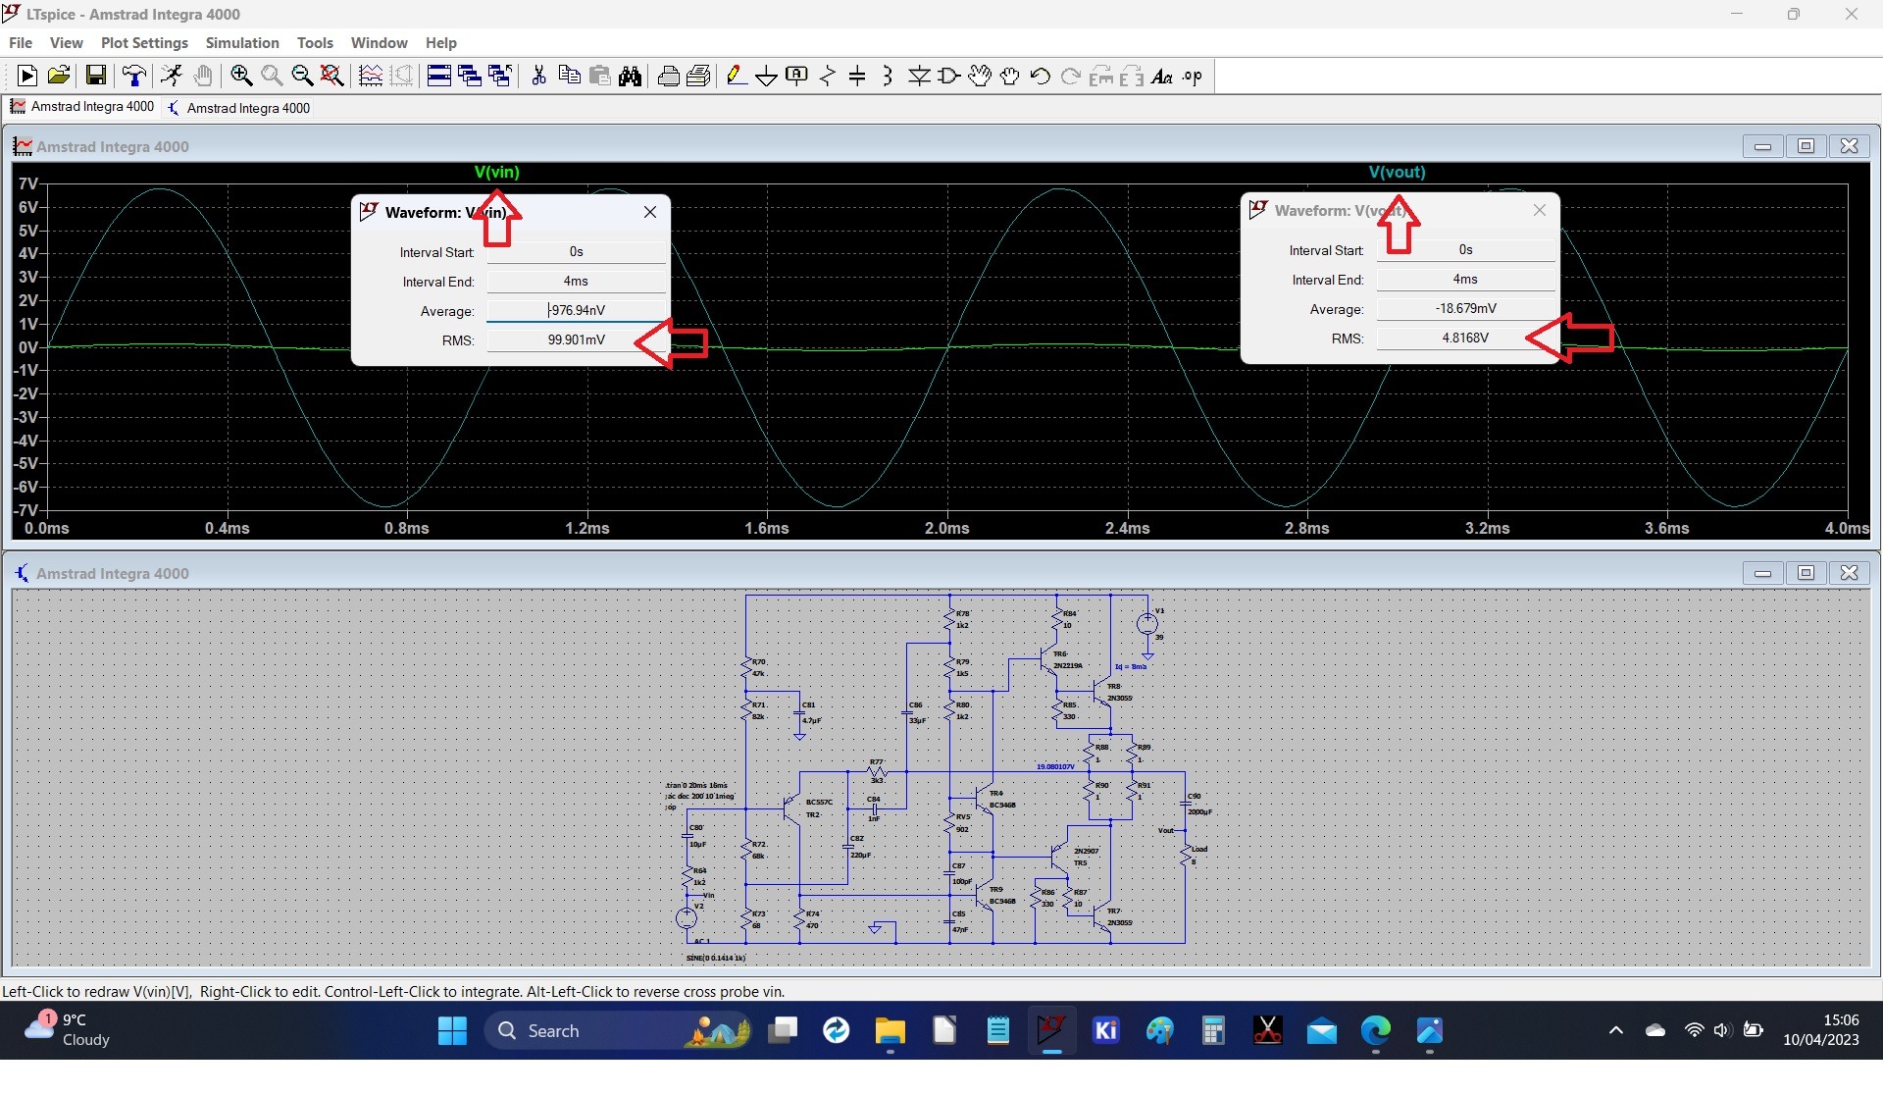The height and width of the screenshot is (1094, 1883).
Task: Switch to the waveform Amstrad Integra 4000 tab
Action: 82,107
